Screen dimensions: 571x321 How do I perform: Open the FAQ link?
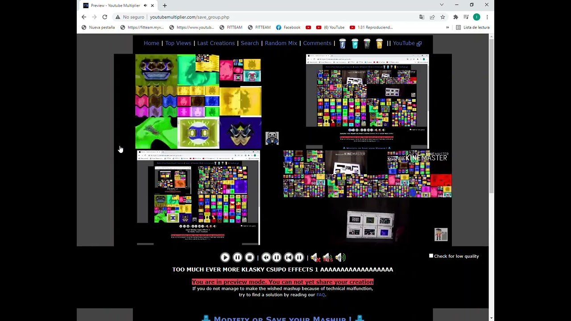(x=321, y=295)
